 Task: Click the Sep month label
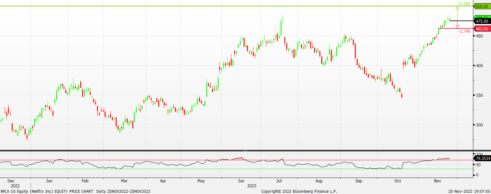pos(359,181)
